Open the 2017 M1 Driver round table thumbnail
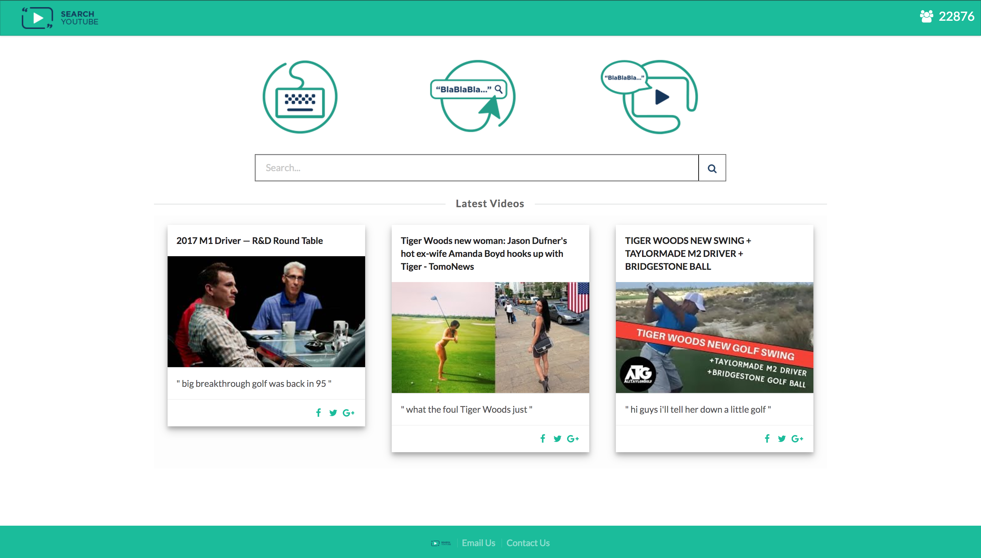981x558 pixels. (x=266, y=311)
